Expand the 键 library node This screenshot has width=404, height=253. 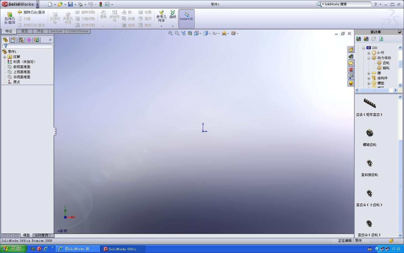pyautogui.click(x=369, y=73)
